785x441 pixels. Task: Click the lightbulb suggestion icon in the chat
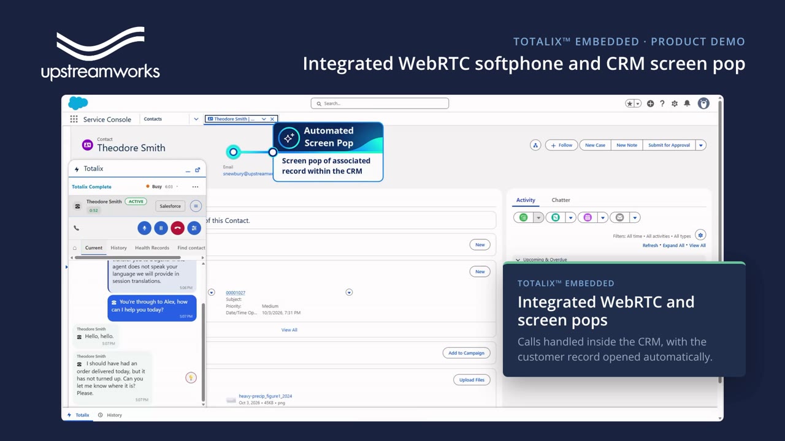pyautogui.click(x=191, y=378)
